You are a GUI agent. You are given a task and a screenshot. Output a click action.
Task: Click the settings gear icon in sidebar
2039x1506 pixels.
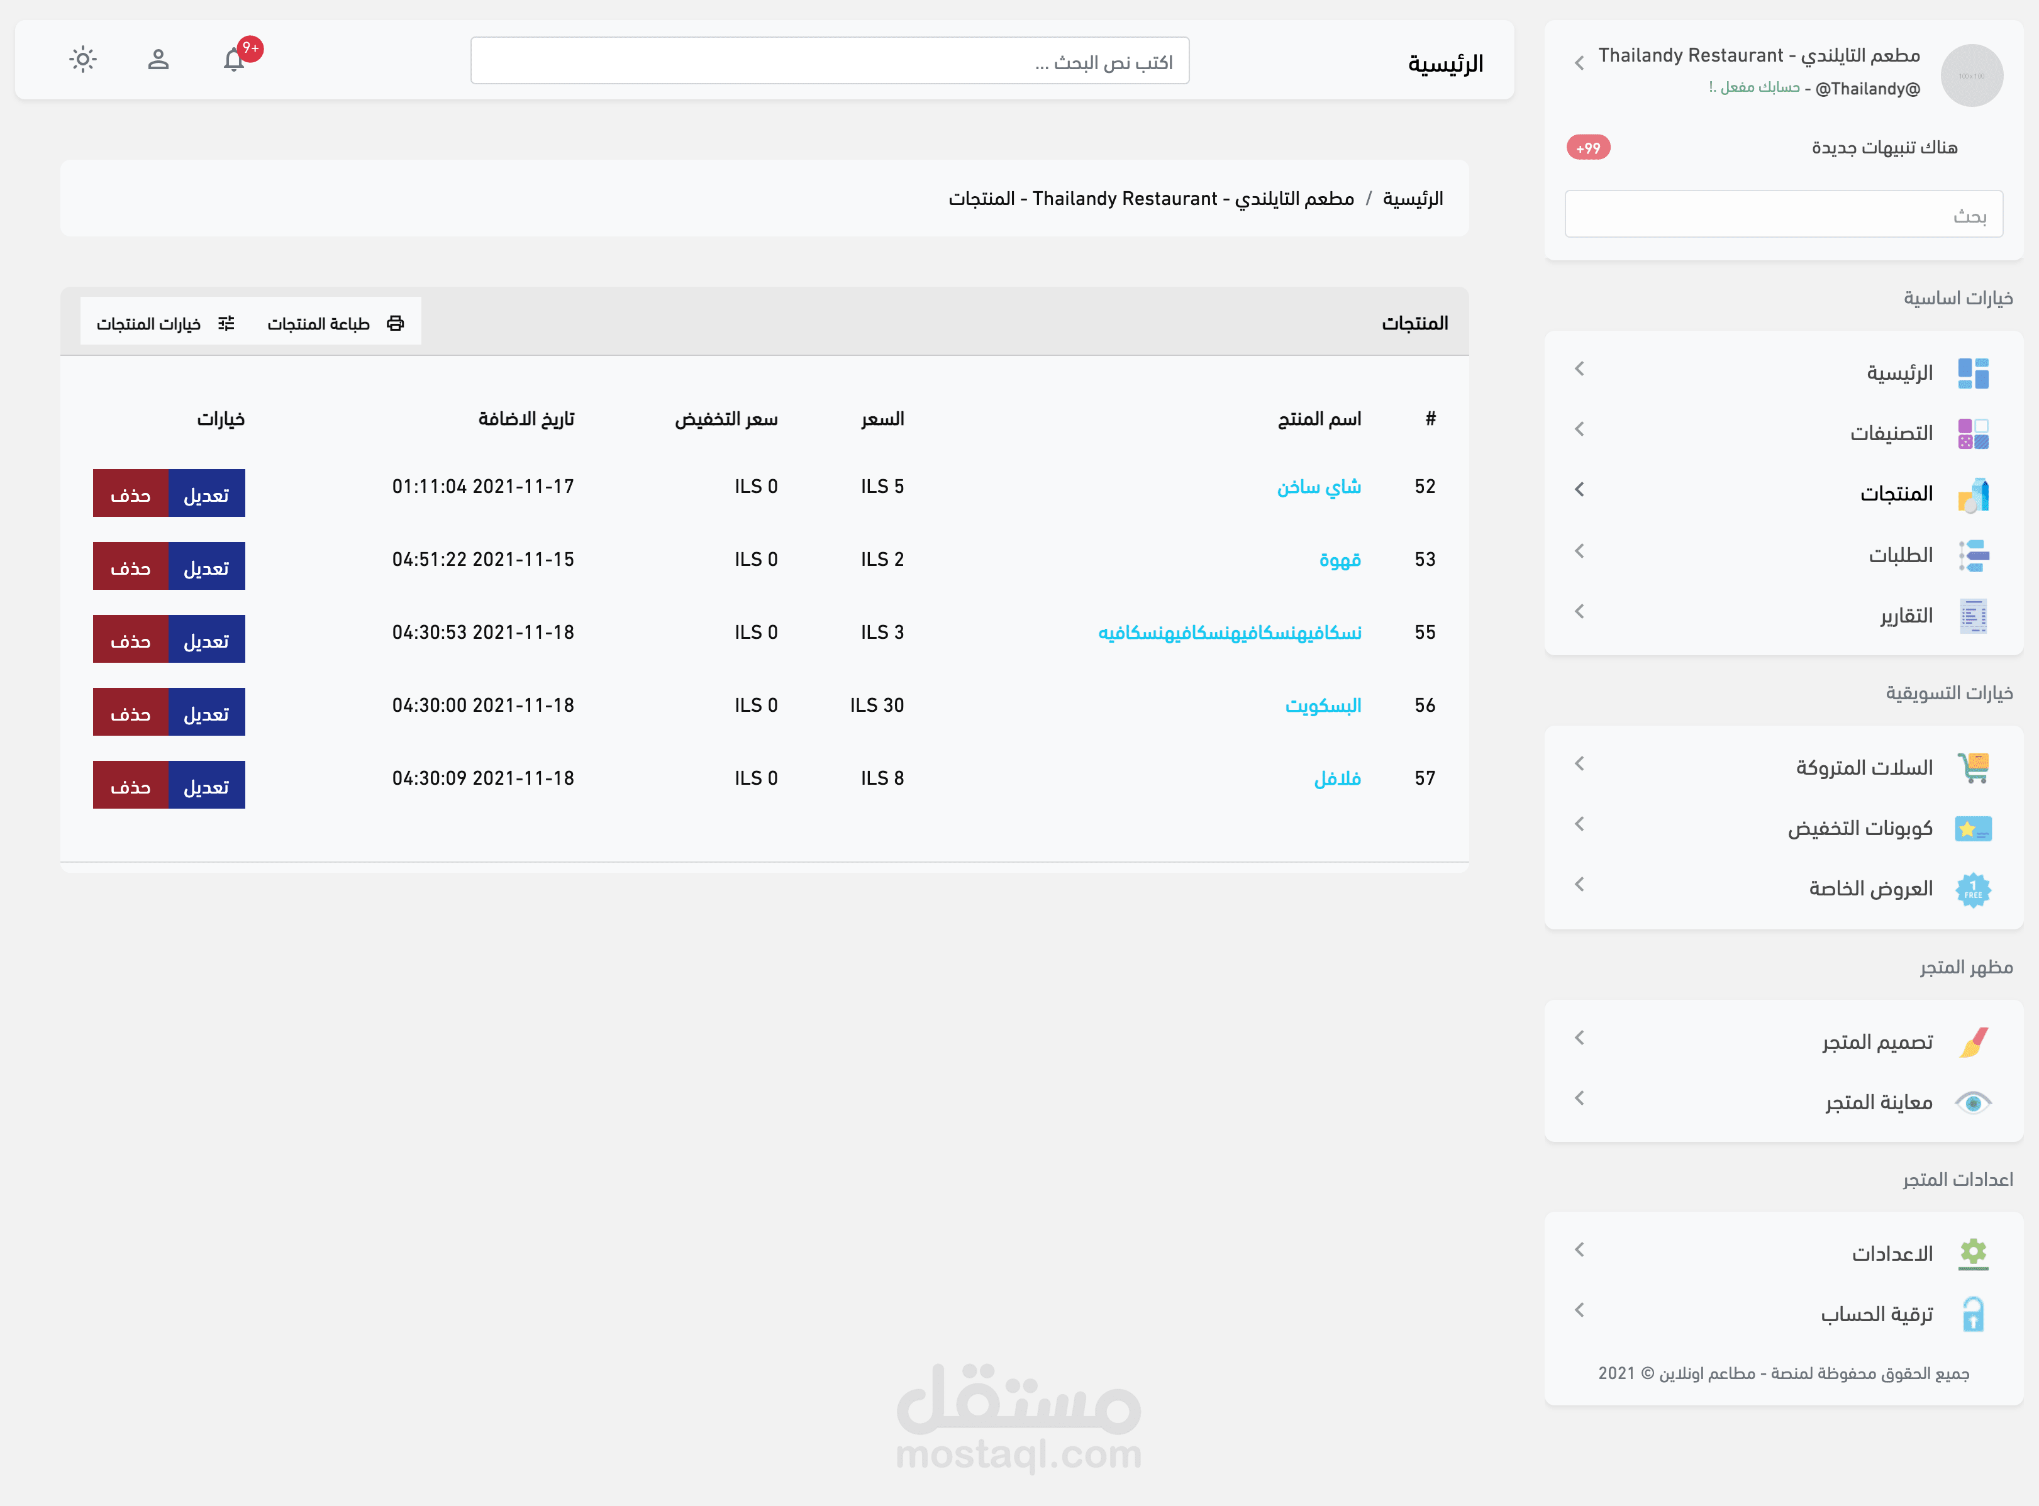(1972, 1253)
